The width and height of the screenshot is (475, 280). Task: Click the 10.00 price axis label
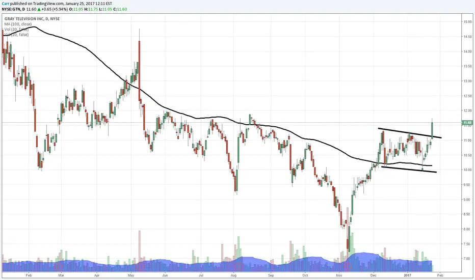pos(467,170)
